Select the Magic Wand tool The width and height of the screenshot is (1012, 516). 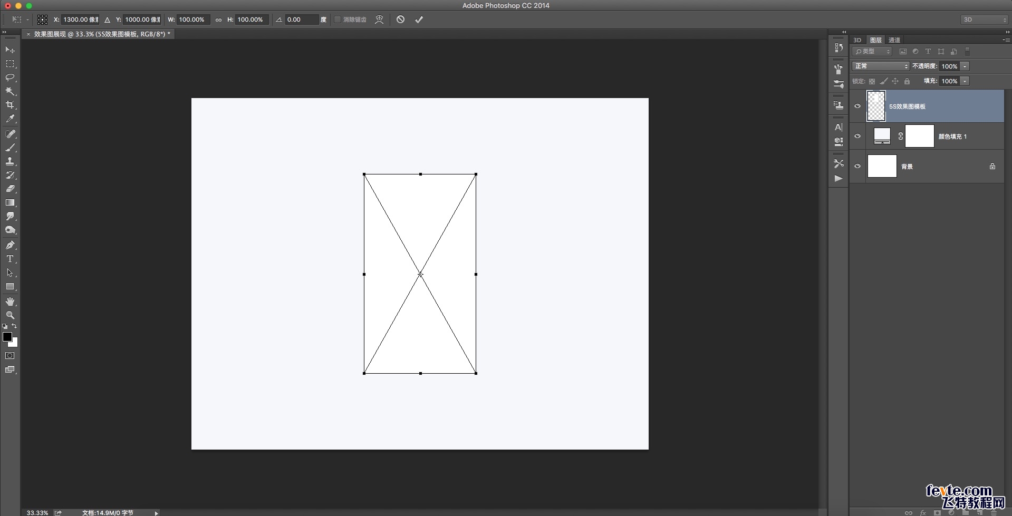tap(10, 91)
